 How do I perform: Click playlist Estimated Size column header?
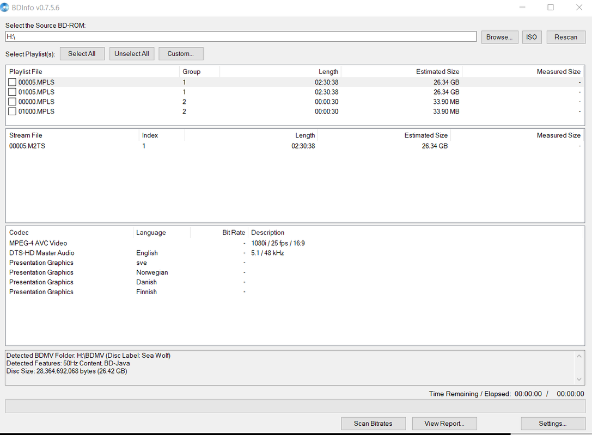pyautogui.click(x=401, y=72)
